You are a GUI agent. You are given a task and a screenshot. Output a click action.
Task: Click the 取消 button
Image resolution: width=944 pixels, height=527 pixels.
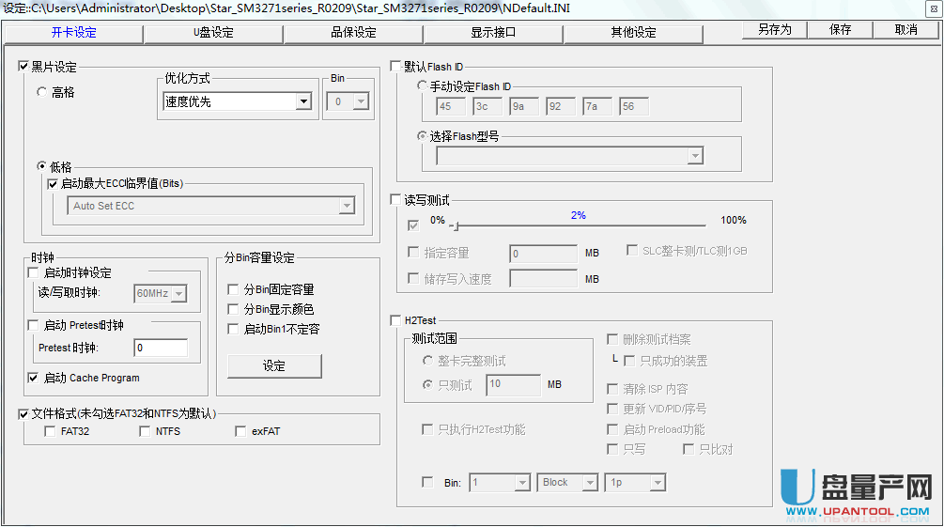click(x=905, y=30)
